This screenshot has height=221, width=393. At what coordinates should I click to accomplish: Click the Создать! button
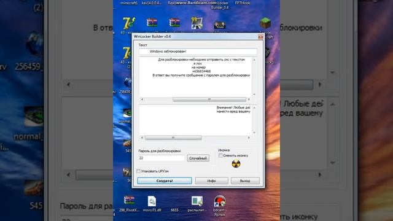click(165, 180)
